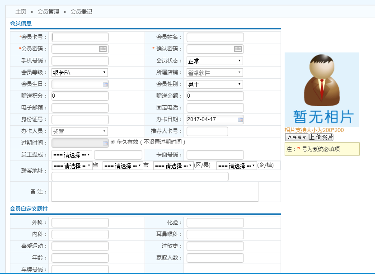Open calendar picker for 办卡日期
Screen dimensions: 375x274
(x=240, y=120)
